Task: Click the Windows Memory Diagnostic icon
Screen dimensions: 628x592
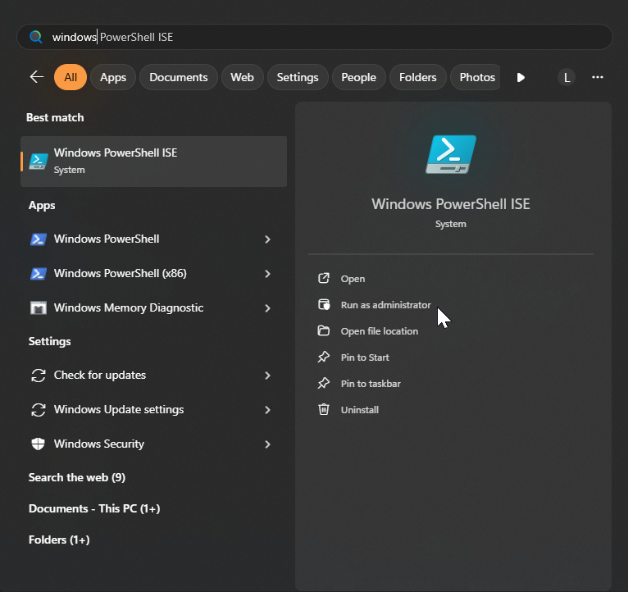Action: tap(38, 308)
